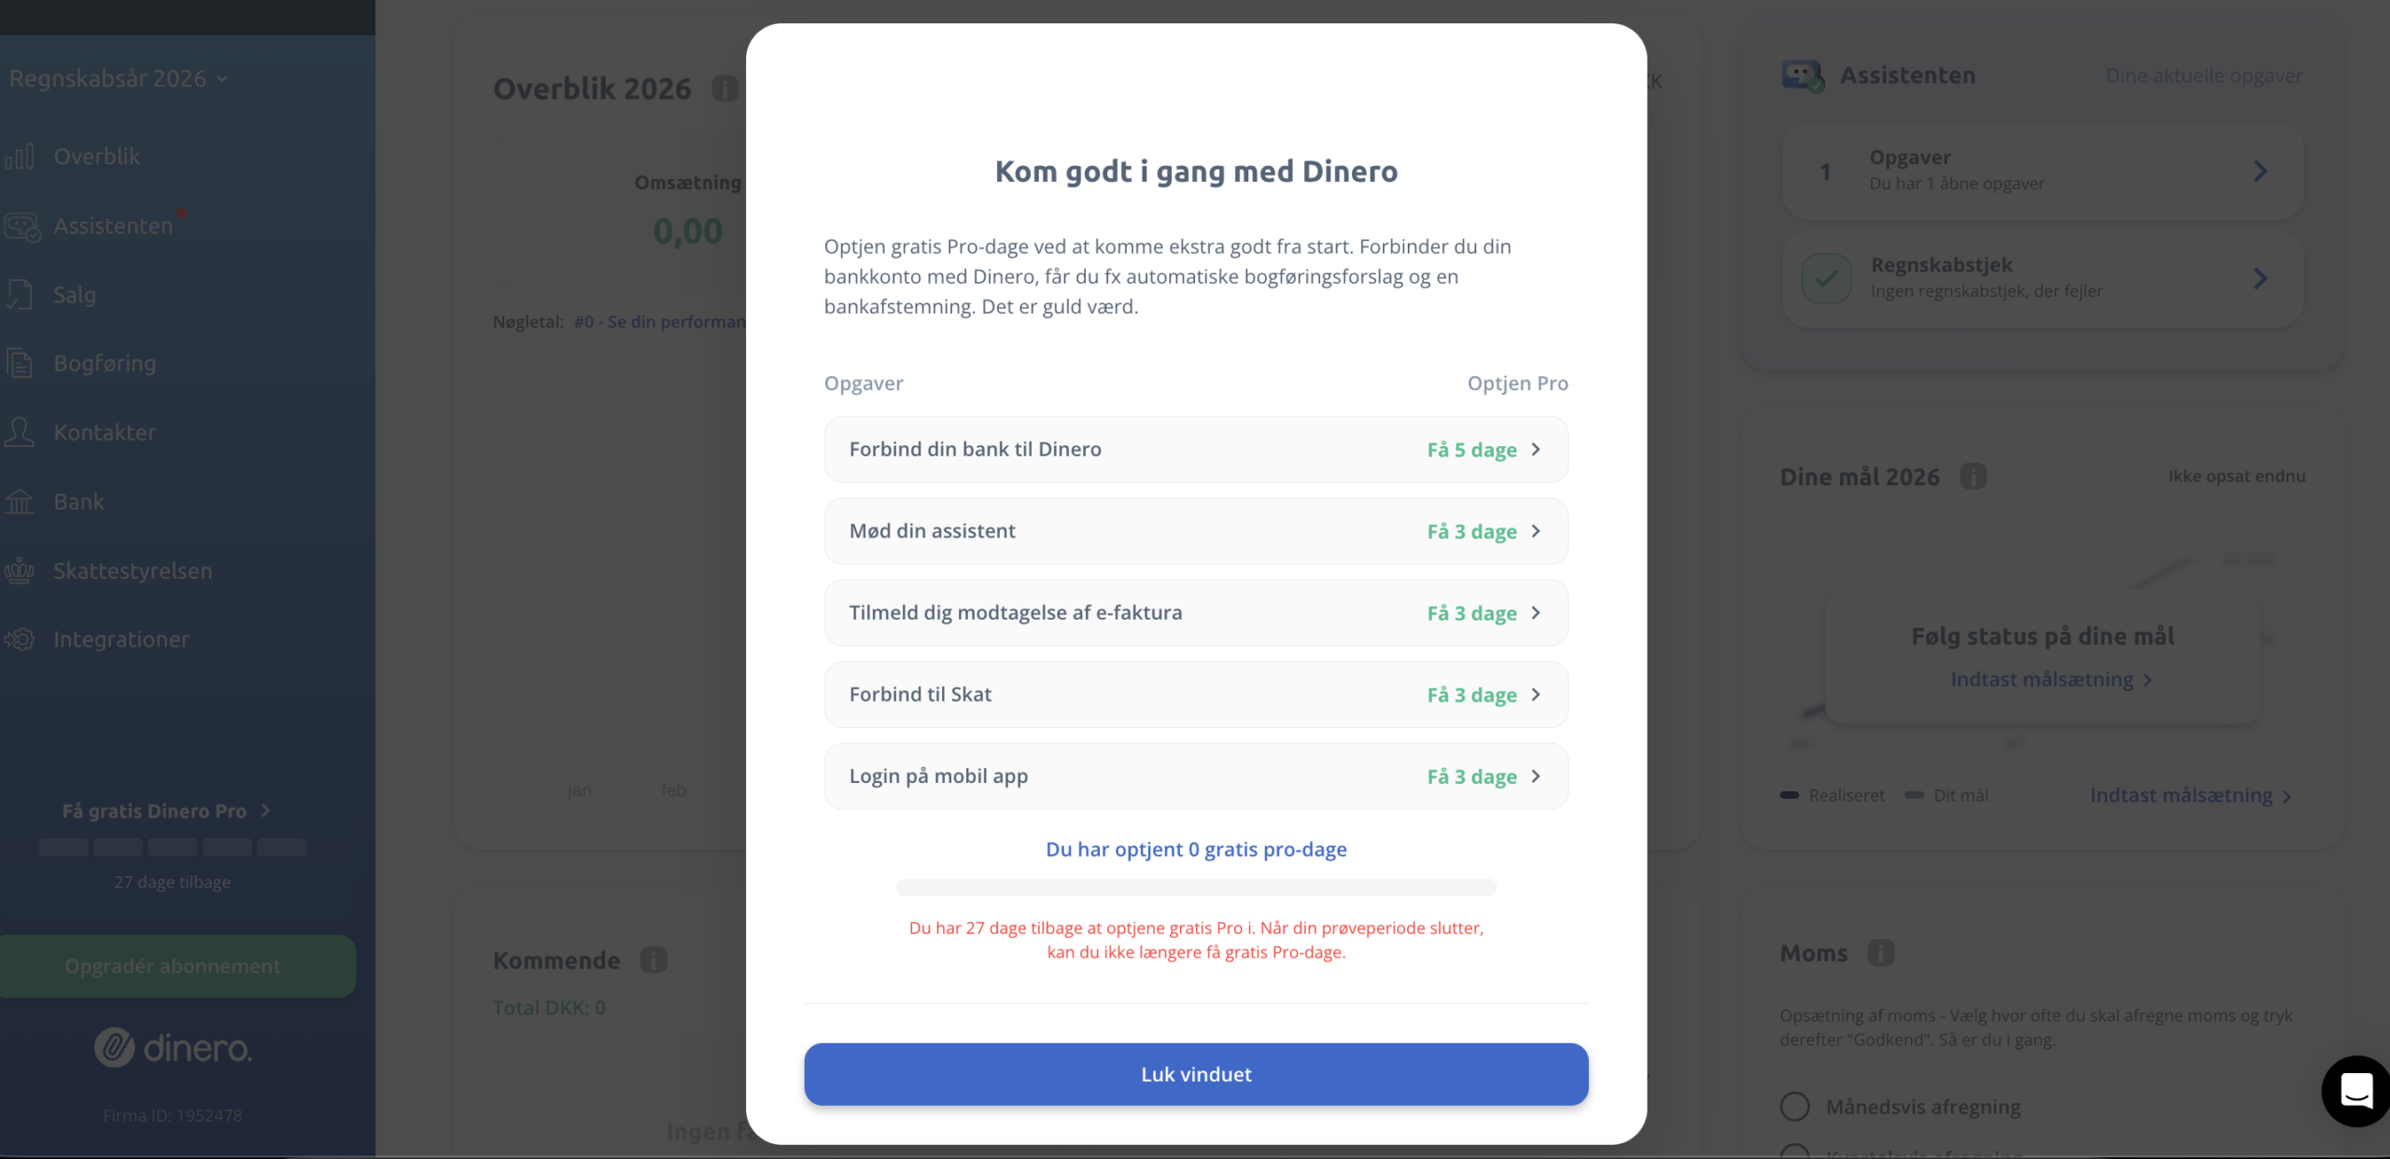Select 'Forbind din bank til Dinero' task

[1195, 450]
